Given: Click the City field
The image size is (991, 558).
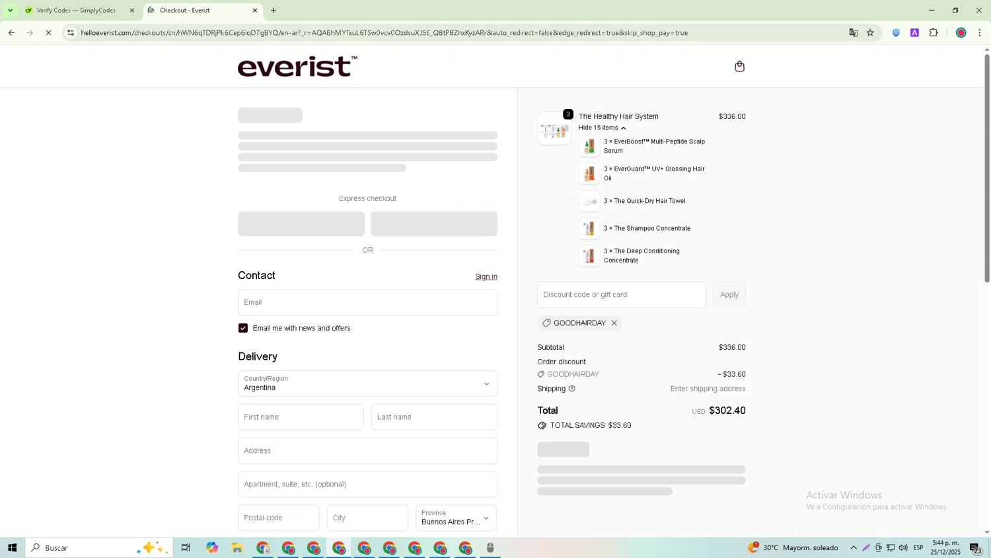Looking at the screenshot, I should click(367, 518).
